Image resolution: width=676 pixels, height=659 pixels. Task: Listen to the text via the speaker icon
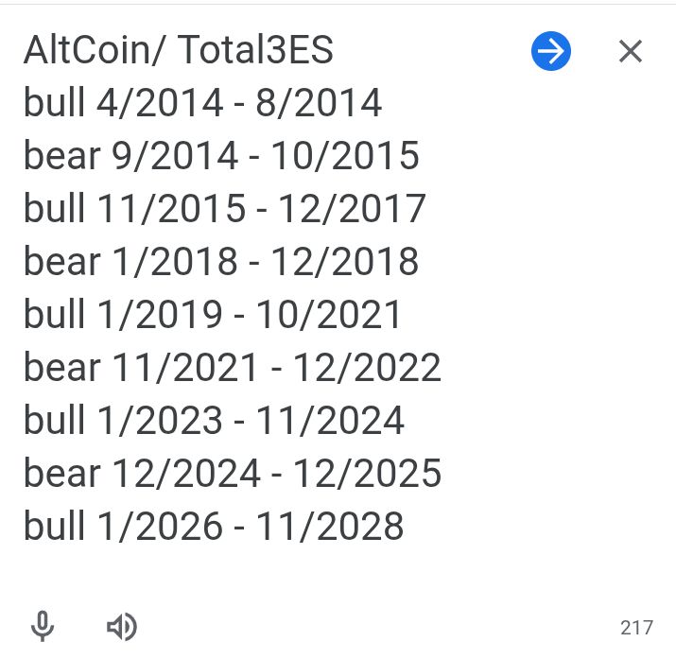tap(121, 626)
